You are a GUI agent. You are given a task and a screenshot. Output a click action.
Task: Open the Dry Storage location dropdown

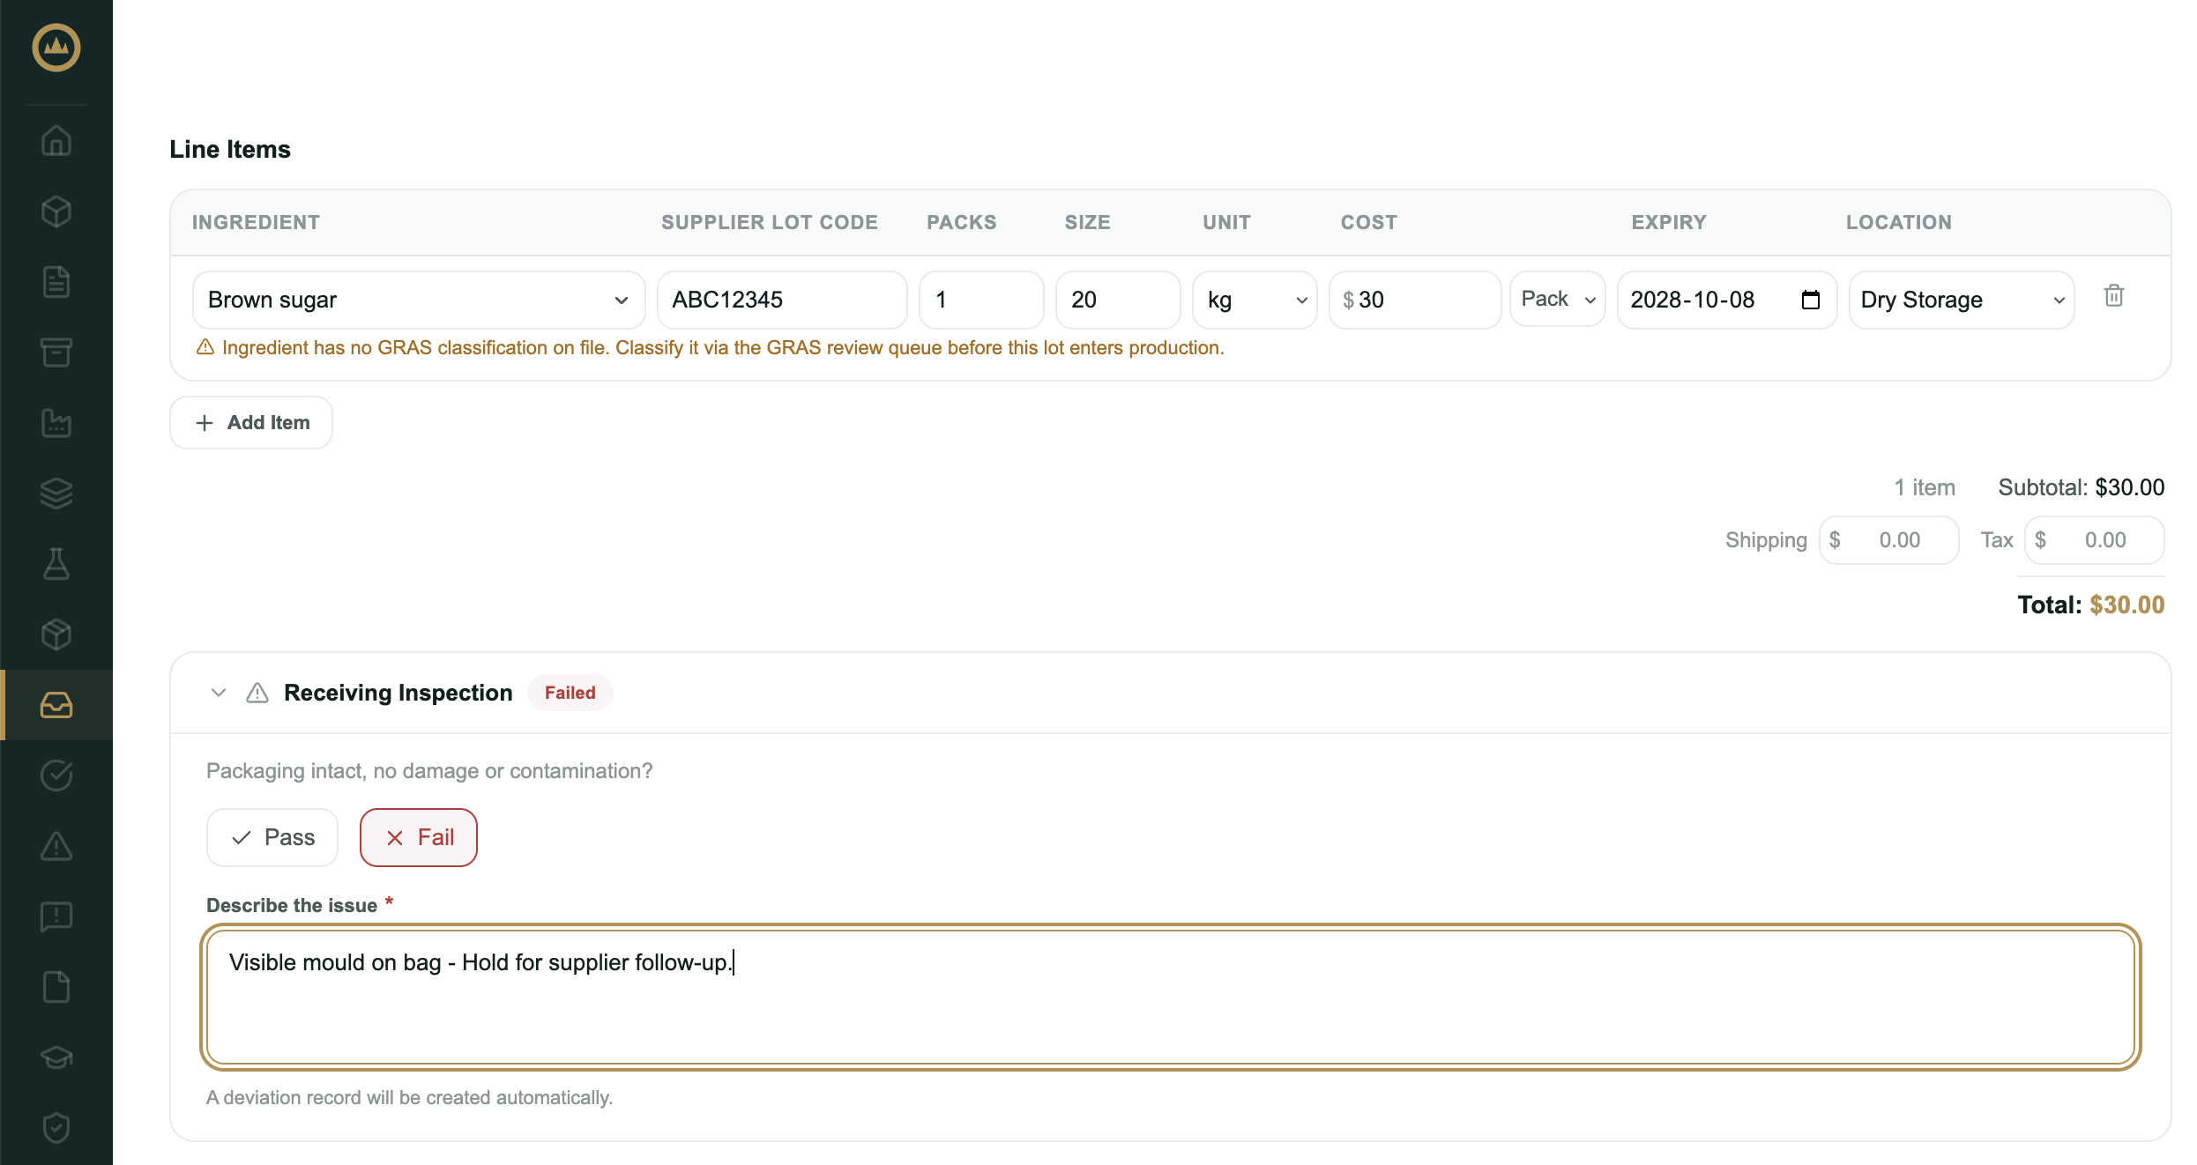[1962, 300]
